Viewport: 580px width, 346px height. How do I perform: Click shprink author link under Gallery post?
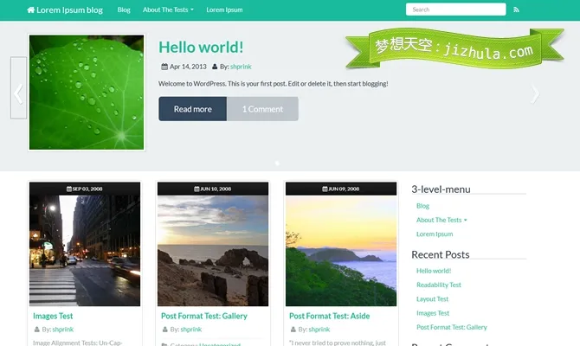tap(190, 330)
